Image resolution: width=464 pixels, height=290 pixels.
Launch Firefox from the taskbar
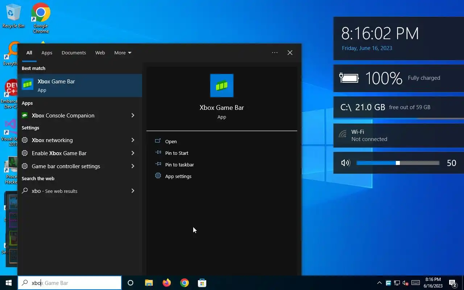coord(167,283)
